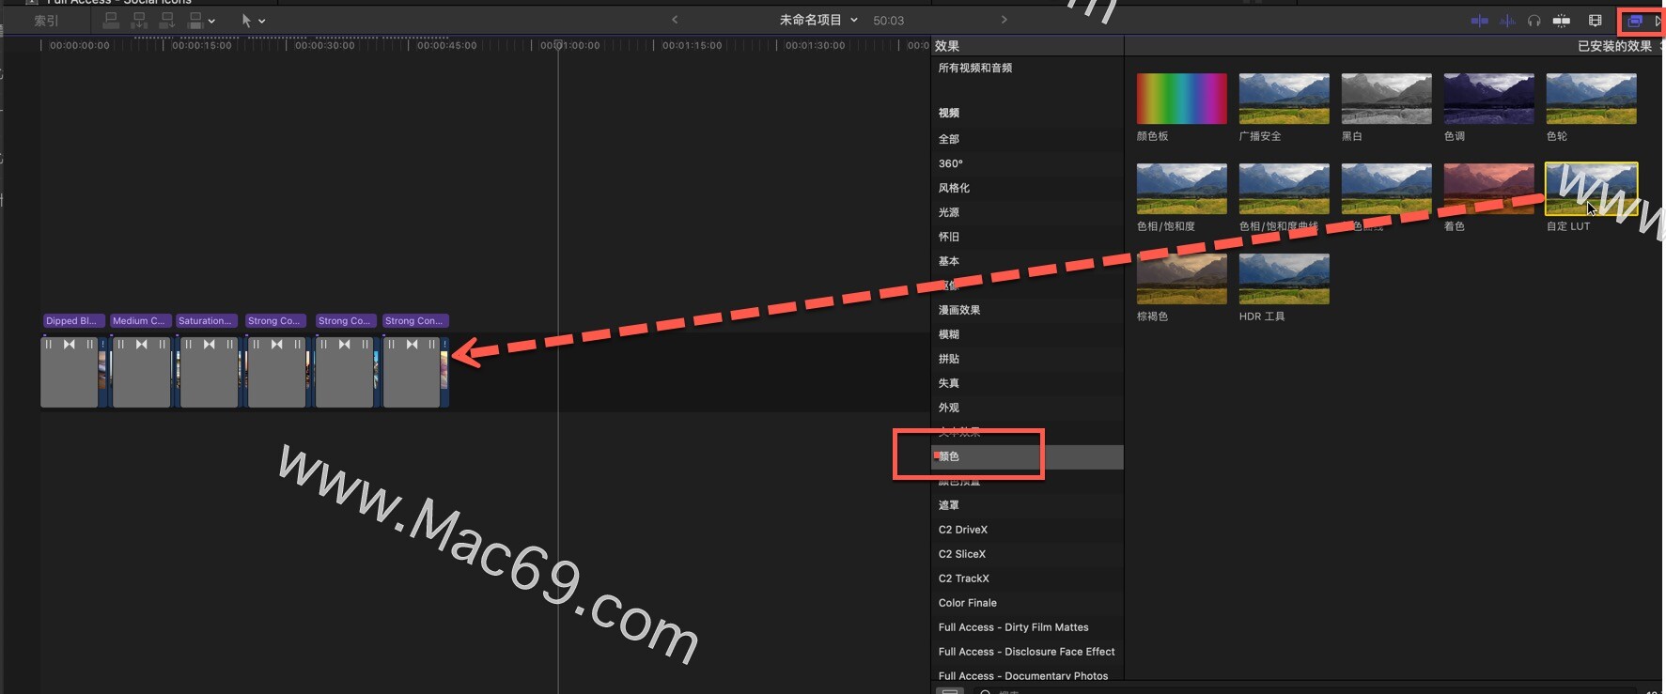Image resolution: width=1666 pixels, height=694 pixels.
Task: Click the overwrite clip edit icon
Action: 195,20
